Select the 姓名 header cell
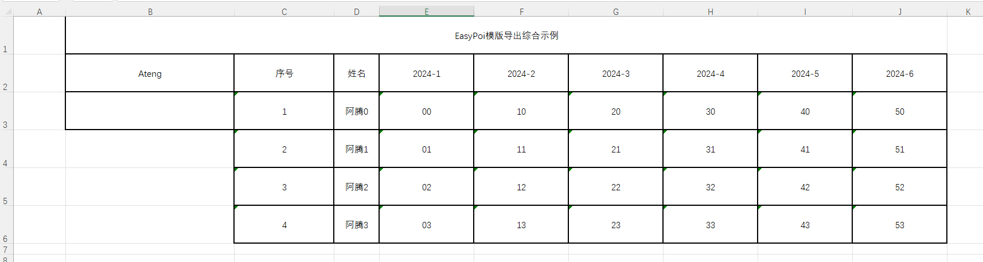Image resolution: width=983 pixels, height=262 pixels. coord(356,73)
